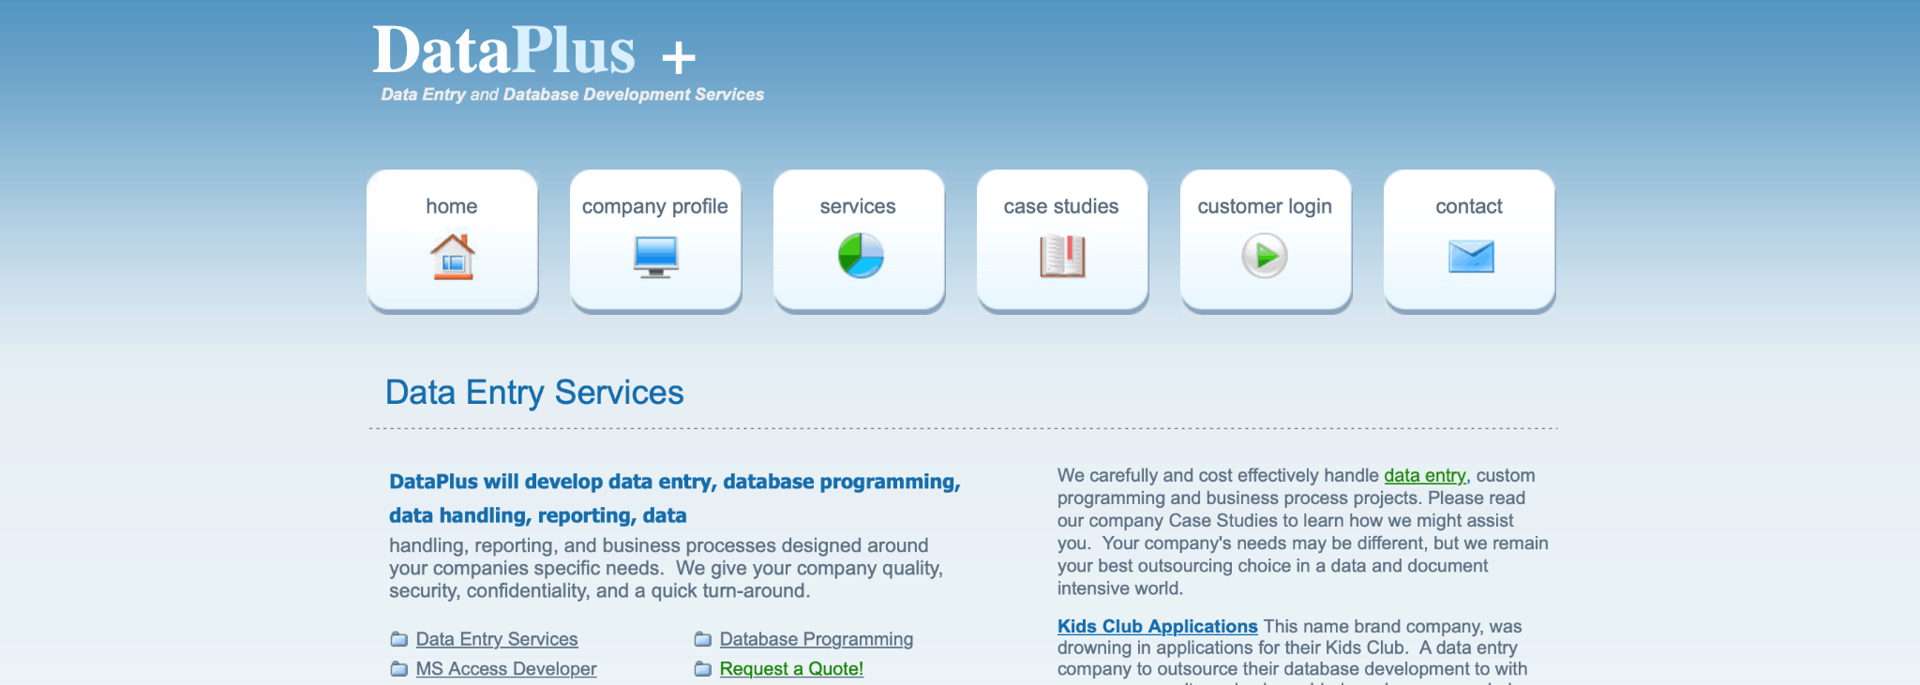This screenshot has width=1920, height=685.
Task: Click the bold DataPlus will develop intro text
Action: point(675,499)
